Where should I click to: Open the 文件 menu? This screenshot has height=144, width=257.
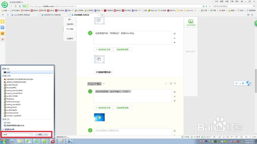pos(216,2)
